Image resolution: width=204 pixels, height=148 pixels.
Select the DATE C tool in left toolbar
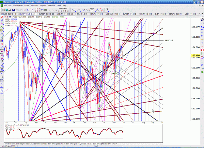click(2, 73)
